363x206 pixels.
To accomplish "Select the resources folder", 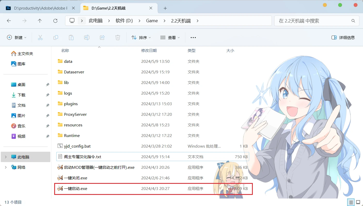I will click(153, 125).
